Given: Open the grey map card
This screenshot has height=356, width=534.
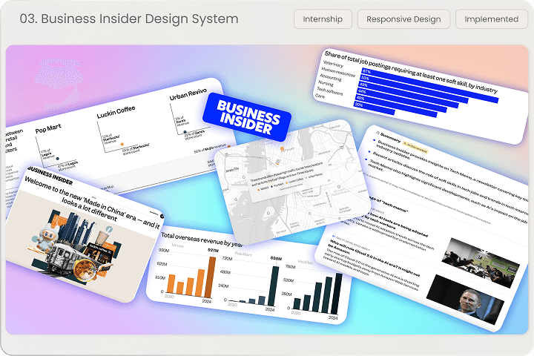Looking at the screenshot, I should (x=293, y=181).
